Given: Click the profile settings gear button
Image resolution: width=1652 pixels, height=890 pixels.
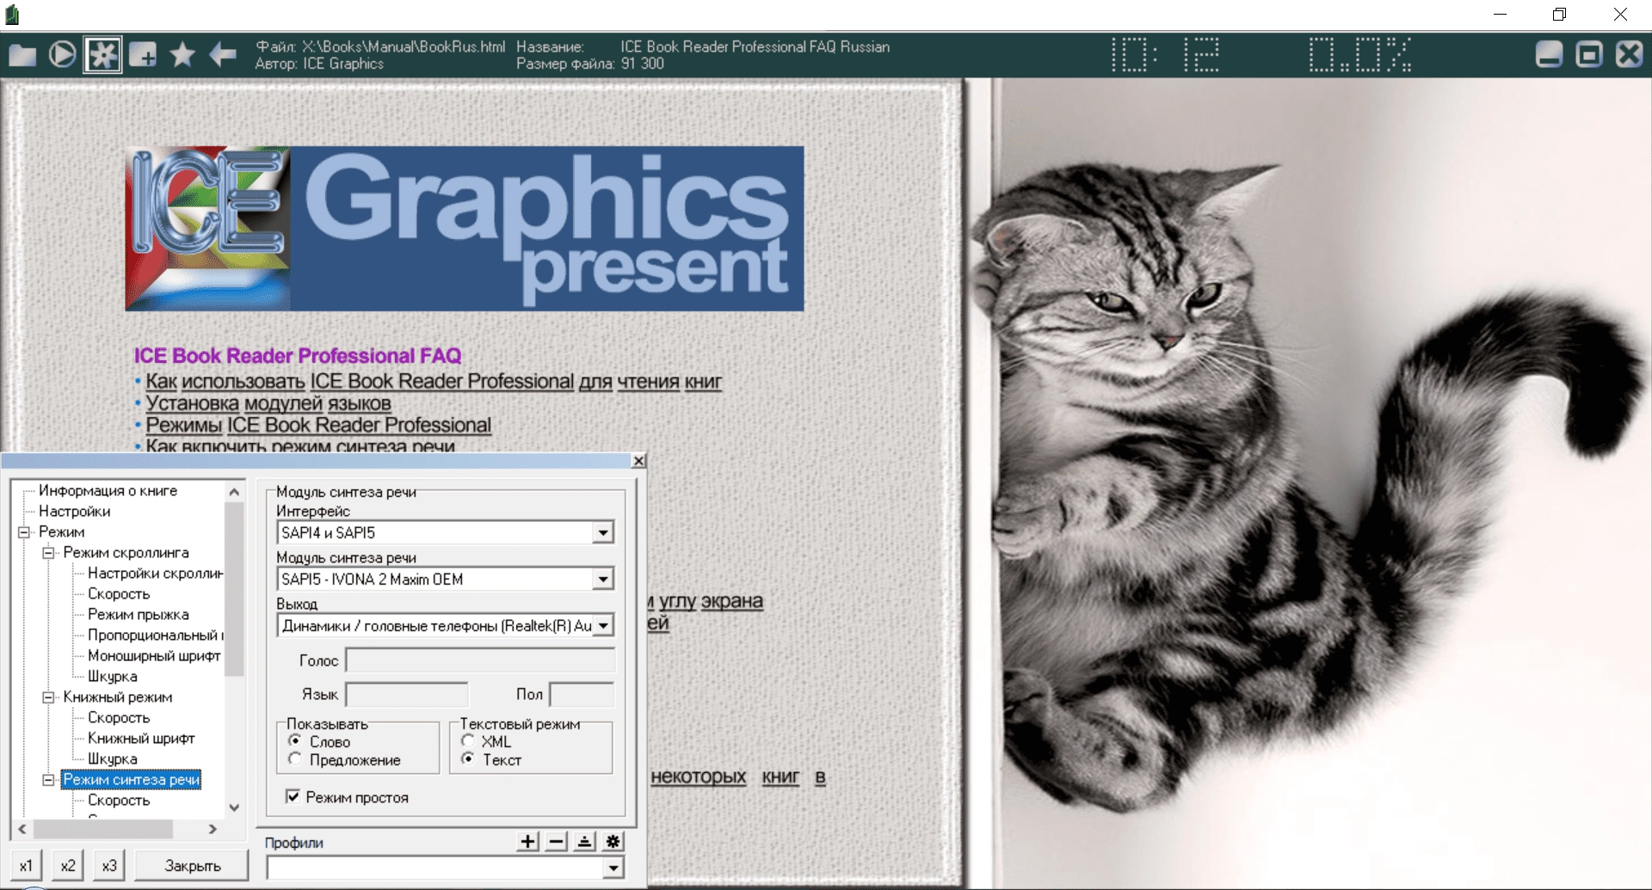Looking at the screenshot, I should (613, 842).
